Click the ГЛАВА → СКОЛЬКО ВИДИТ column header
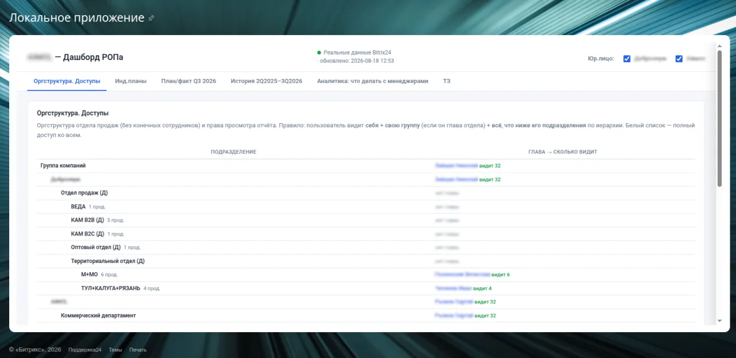This screenshot has width=736, height=358. (563, 152)
